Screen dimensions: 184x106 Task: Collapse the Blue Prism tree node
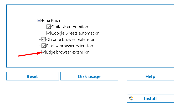tap(39, 21)
